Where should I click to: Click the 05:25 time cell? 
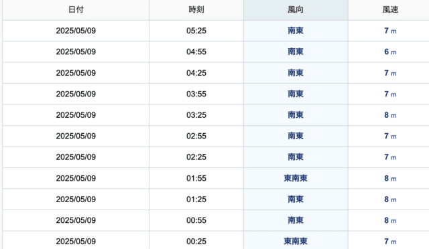196,31
